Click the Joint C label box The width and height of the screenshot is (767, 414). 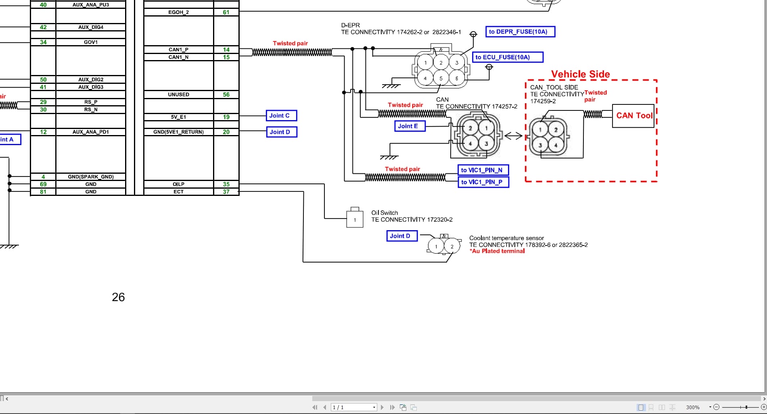pos(281,116)
